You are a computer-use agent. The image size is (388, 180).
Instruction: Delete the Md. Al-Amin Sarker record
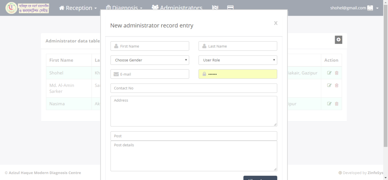337,85
